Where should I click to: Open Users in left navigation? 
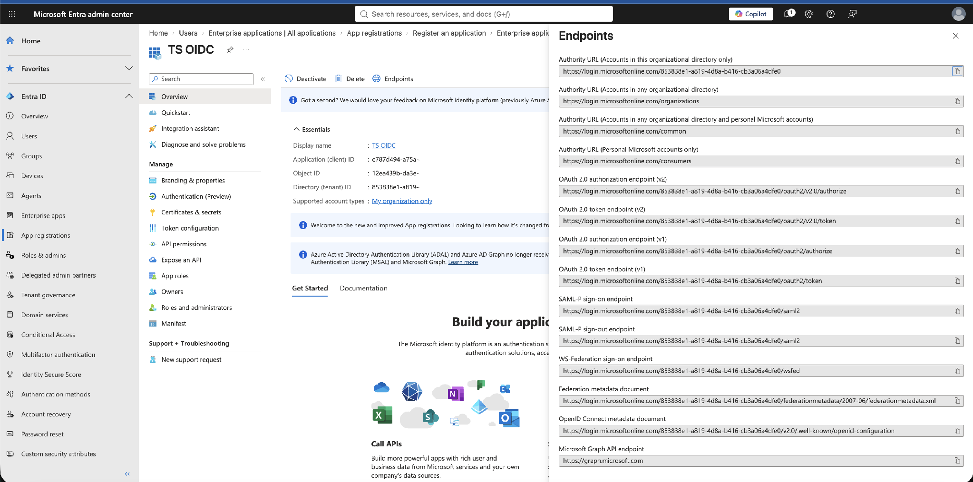[x=29, y=136]
